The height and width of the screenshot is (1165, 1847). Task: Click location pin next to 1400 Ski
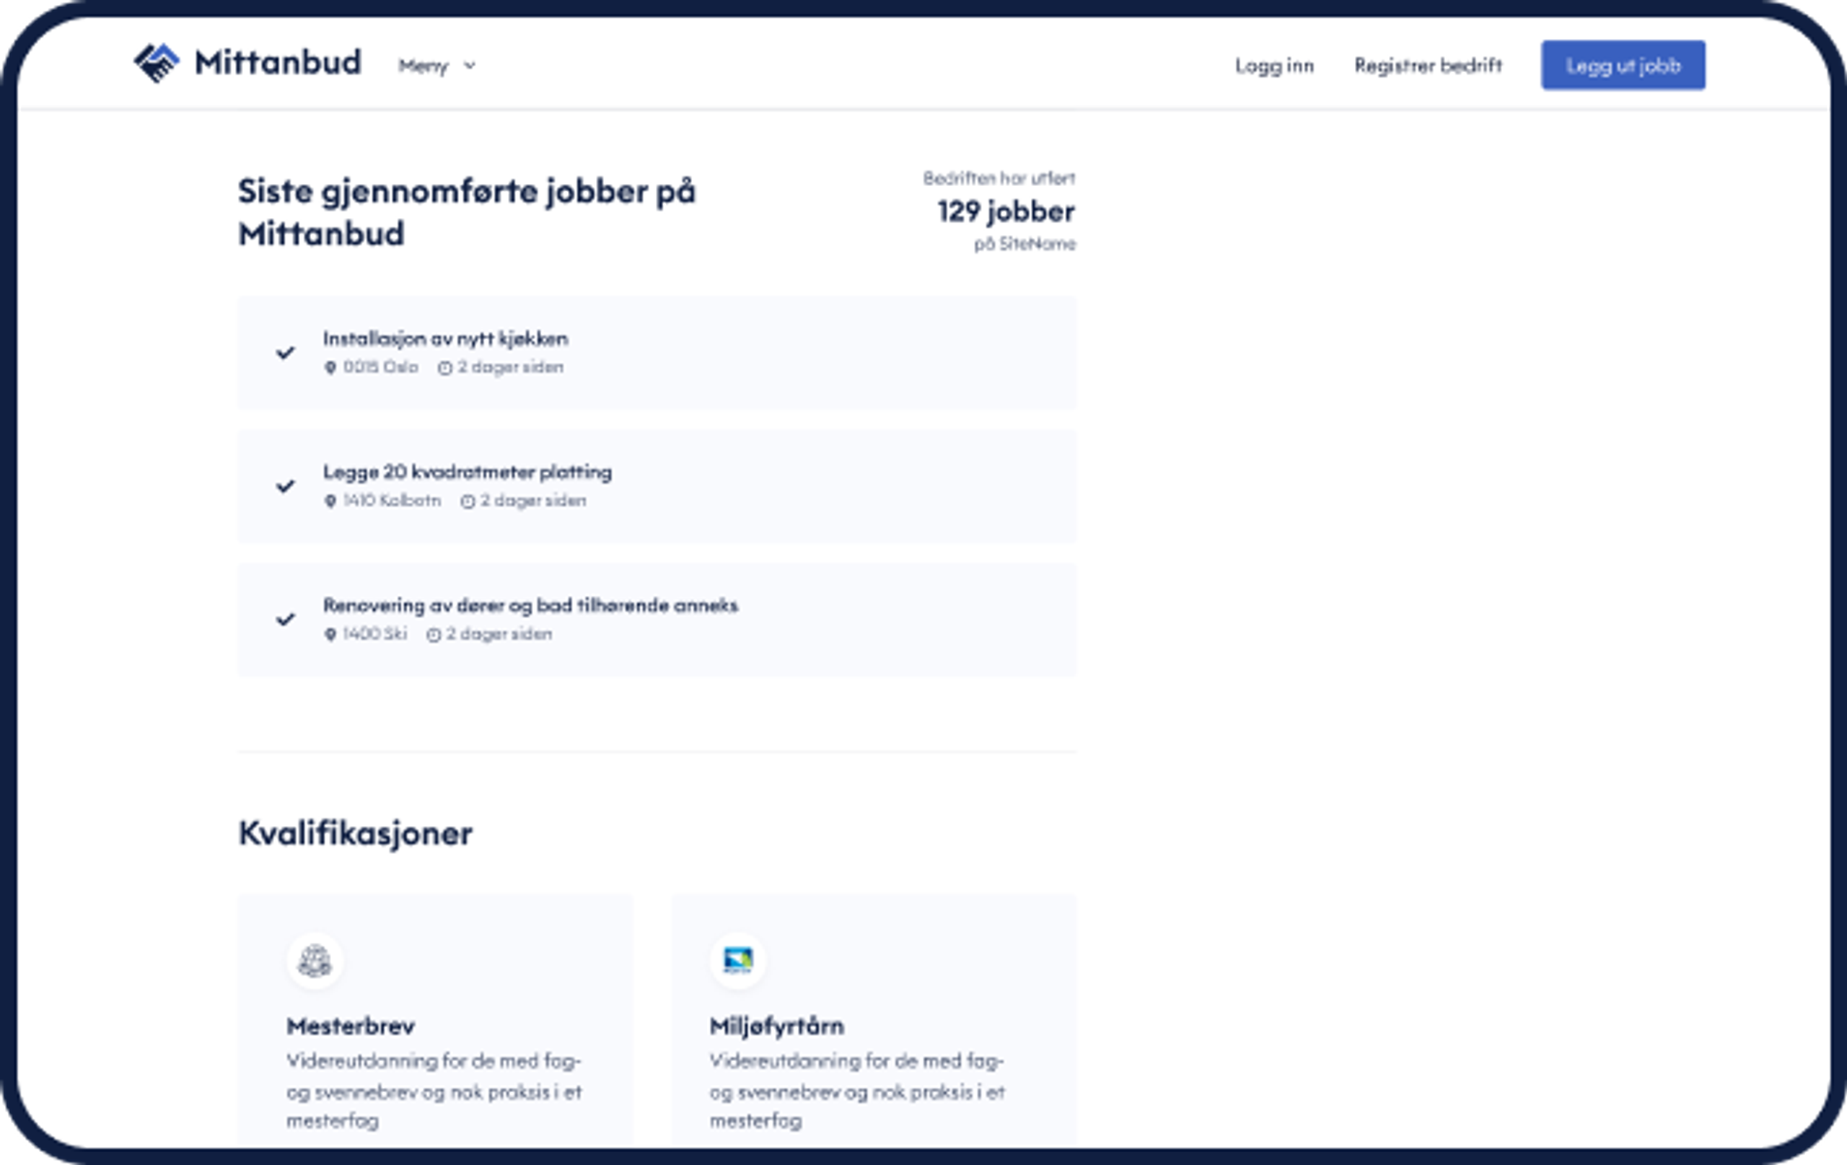coord(330,635)
